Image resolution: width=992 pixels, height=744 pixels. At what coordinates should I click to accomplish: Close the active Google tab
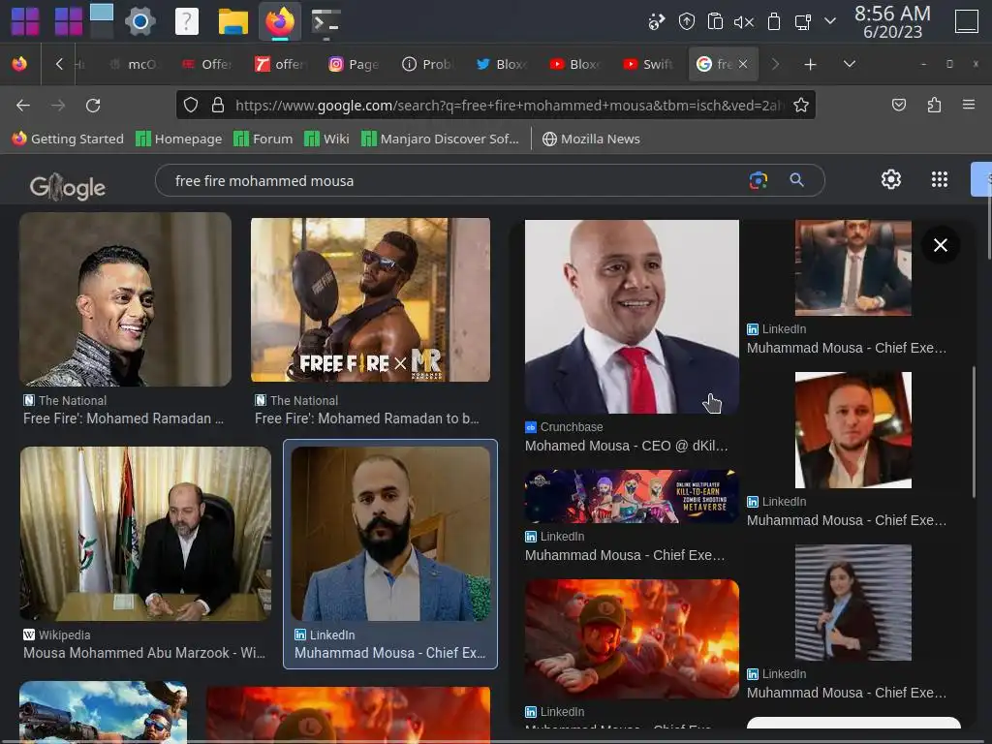click(x=743, y=64)
